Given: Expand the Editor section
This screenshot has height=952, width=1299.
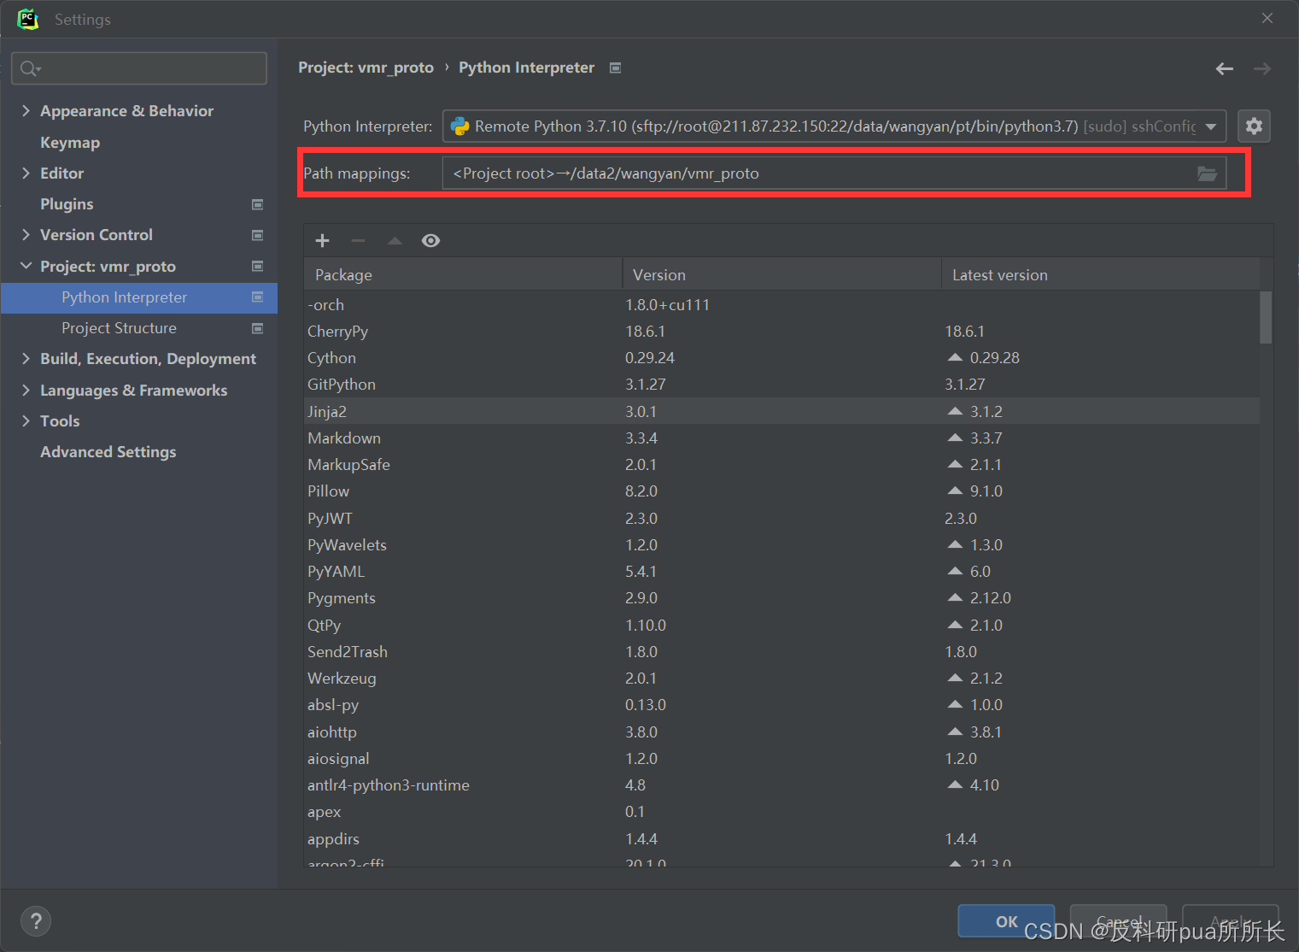Looking at the screenshot, I should point(26,173).
